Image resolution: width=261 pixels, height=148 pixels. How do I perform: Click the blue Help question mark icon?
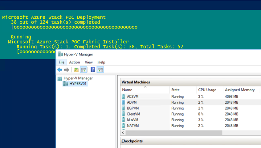click(x=93, y=70)
